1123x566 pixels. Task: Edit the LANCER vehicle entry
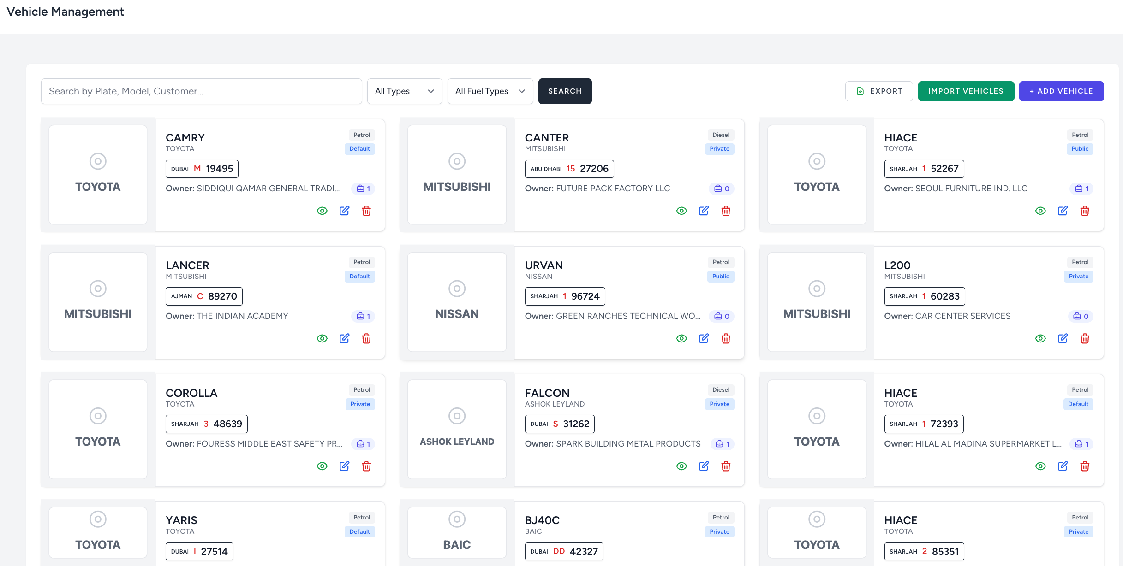344,338
